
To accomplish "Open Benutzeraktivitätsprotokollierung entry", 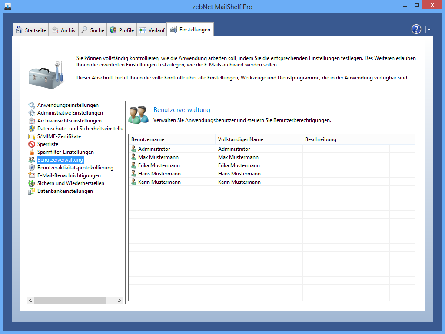I will 75,168.
